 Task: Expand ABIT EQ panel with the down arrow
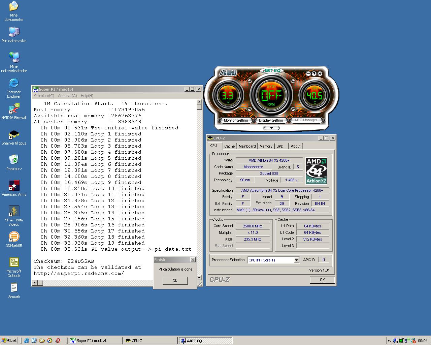[x=272, y=128]
